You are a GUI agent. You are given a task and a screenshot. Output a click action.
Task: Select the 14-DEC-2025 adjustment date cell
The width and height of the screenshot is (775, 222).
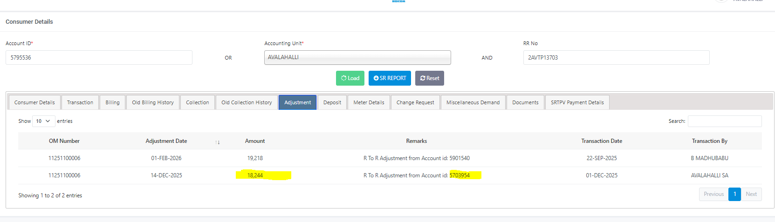pyautogui.click(x=166, y=175)
